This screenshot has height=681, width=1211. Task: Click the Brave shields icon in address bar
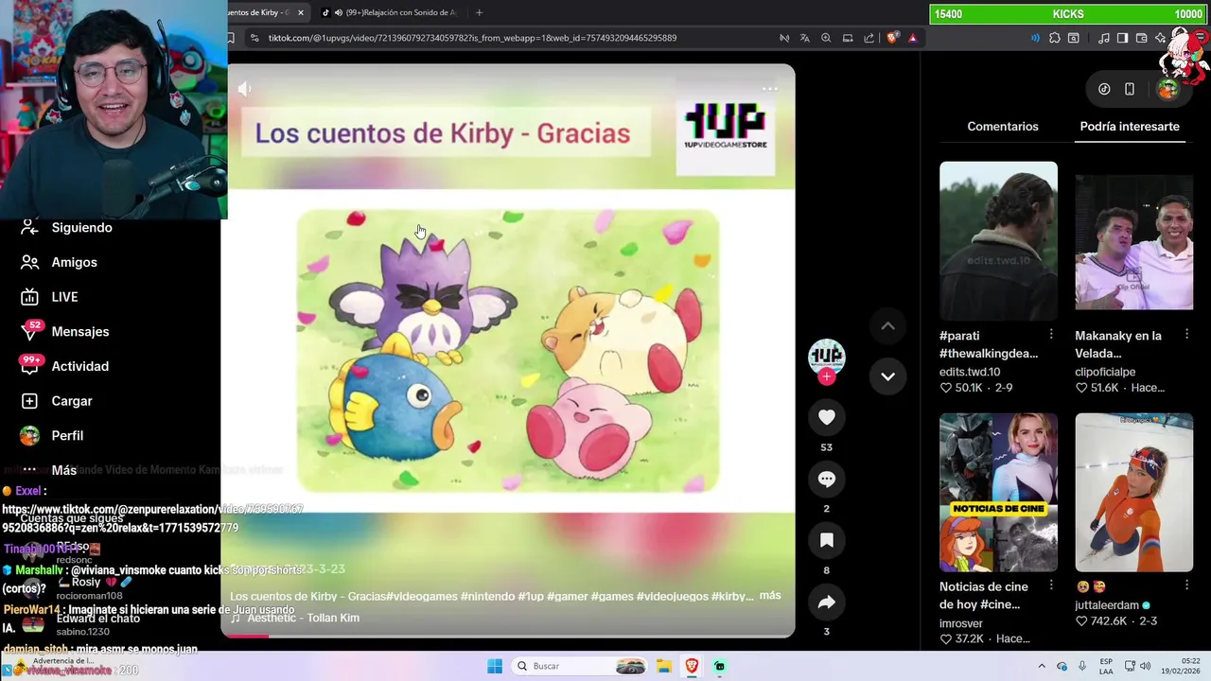click(x=892, y=38)
